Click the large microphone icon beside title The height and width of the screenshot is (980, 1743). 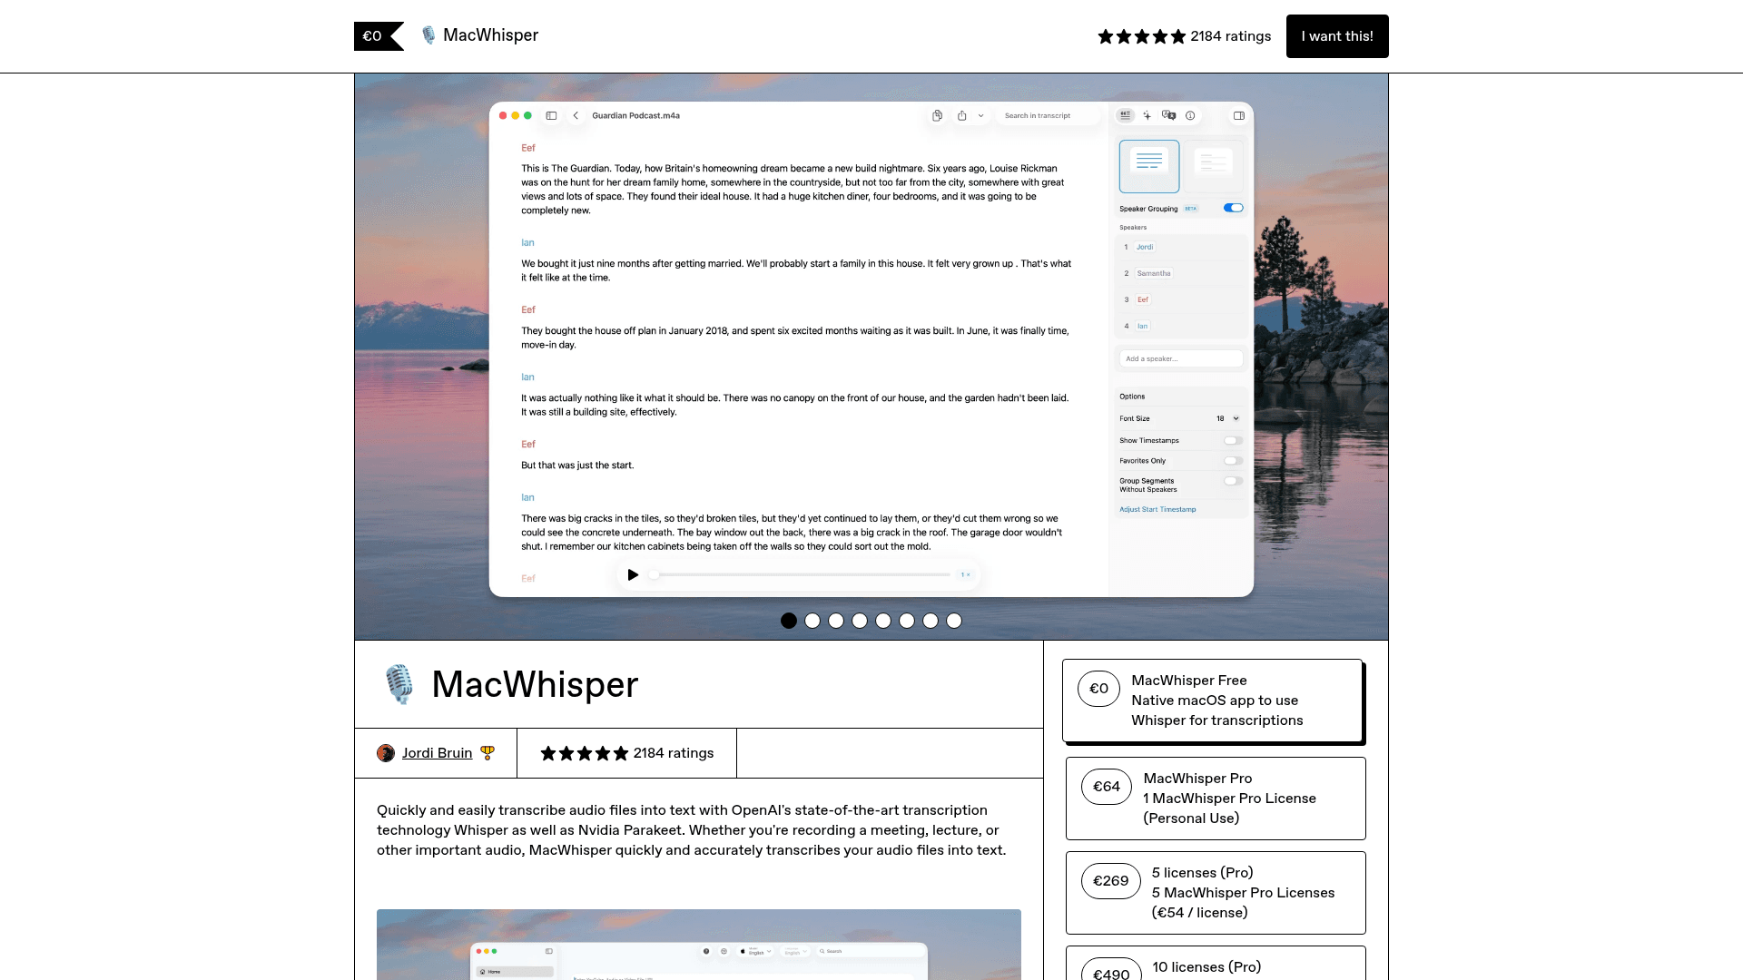399,684
